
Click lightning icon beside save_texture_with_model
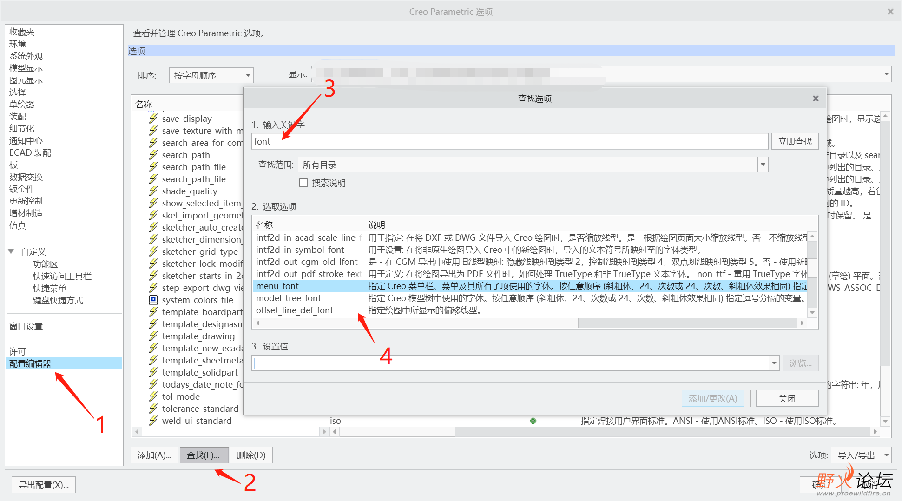[153, 131]
